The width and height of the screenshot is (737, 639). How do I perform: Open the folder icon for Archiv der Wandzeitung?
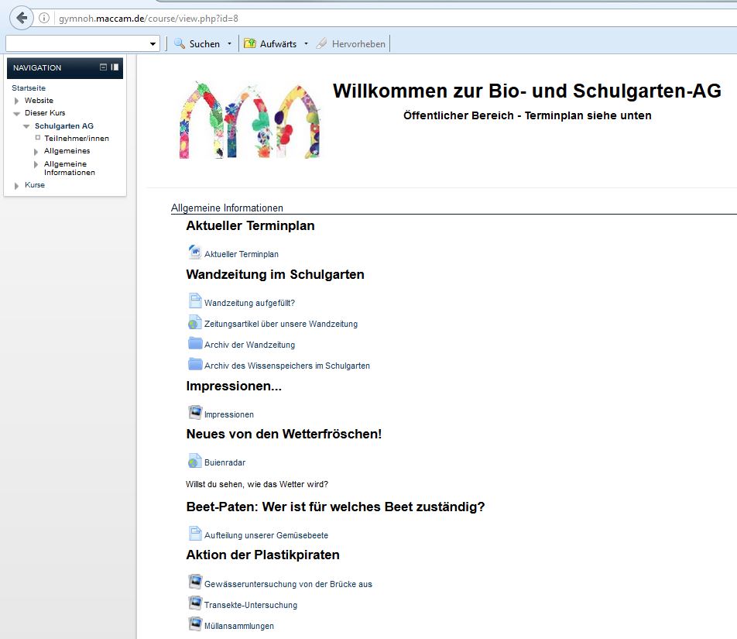tap(194, 344)
